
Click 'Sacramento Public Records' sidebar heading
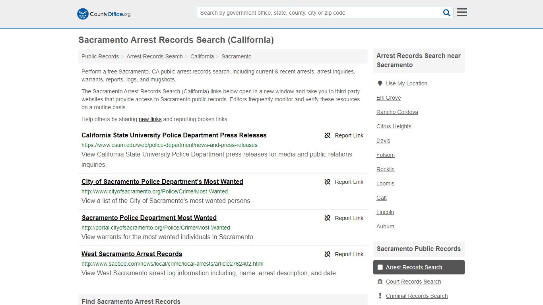[419, 249]
